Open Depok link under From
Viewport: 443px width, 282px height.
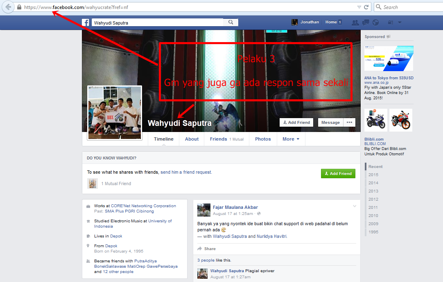111,246
